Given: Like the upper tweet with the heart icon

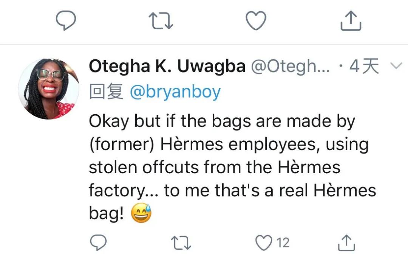Looking at the screenshot, I should click(x=256, y=20).
